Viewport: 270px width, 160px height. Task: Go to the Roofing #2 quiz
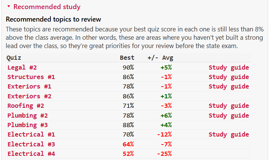tap(26, 106)
